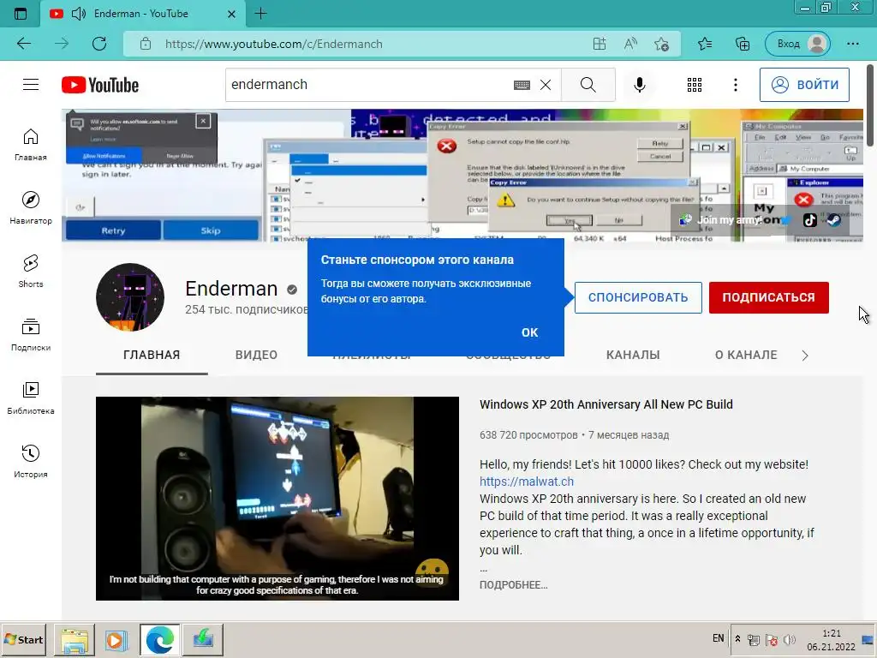The height and width of the screenshot is (658, 877).
Task: Switch to the ВИДЕО tab
Action: coord(256,355)
